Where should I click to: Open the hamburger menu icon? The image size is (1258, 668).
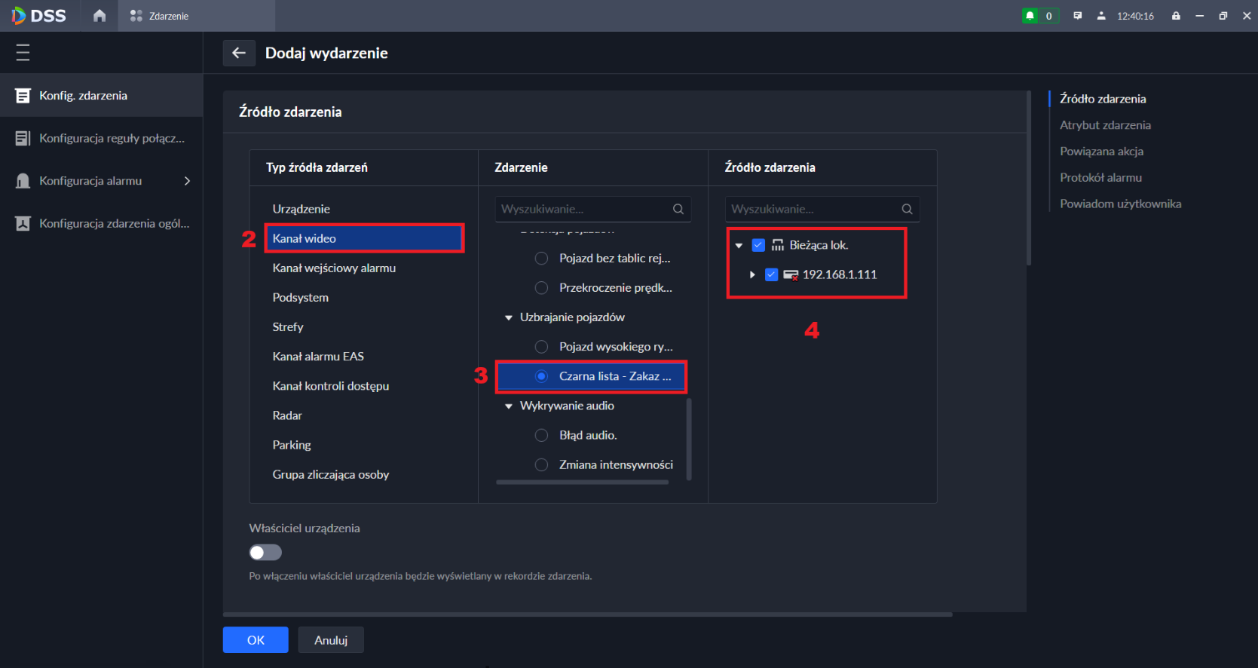pyautogui.click(x=23, y=52)
